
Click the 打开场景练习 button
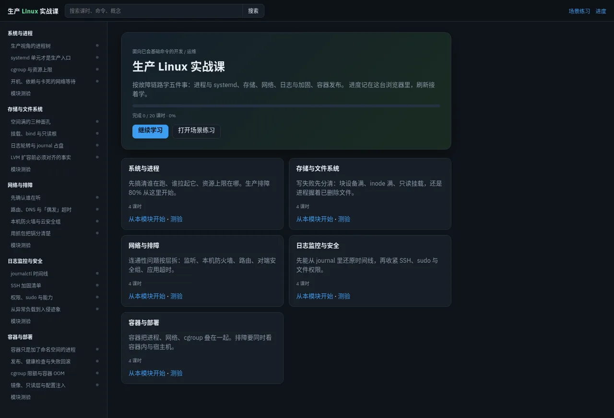(196, 131)
